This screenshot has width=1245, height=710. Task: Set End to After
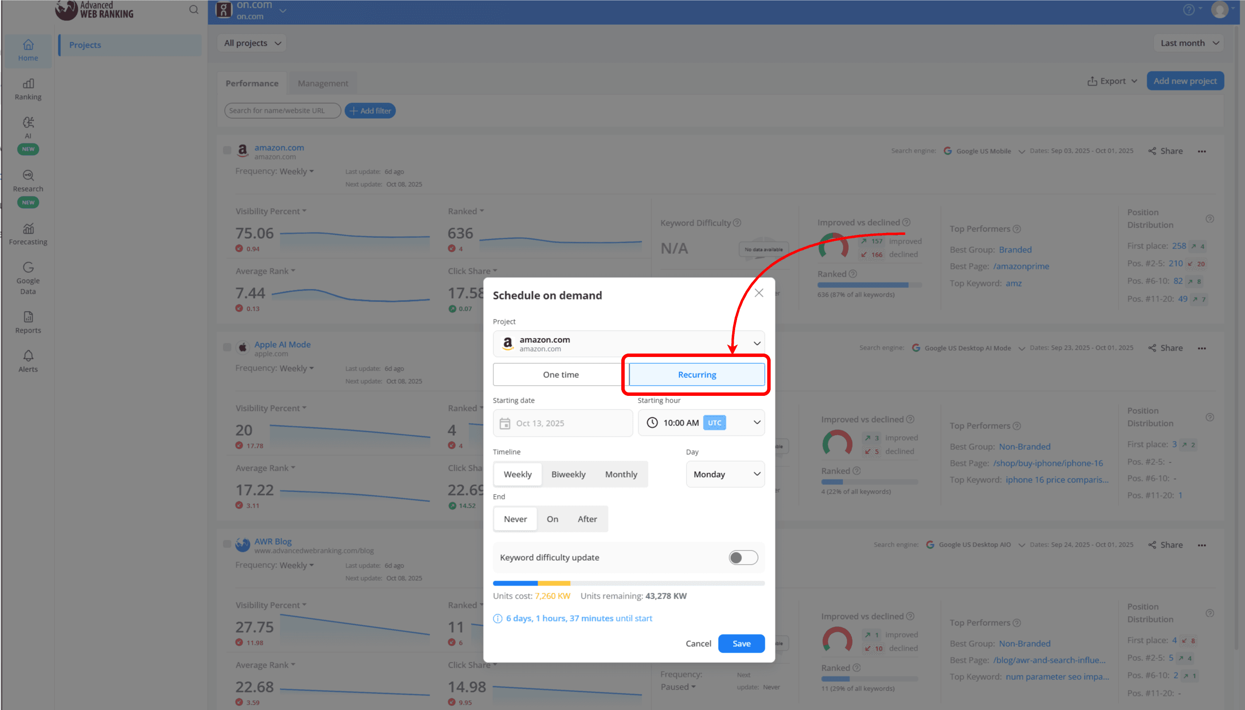[x=587, y=519]
